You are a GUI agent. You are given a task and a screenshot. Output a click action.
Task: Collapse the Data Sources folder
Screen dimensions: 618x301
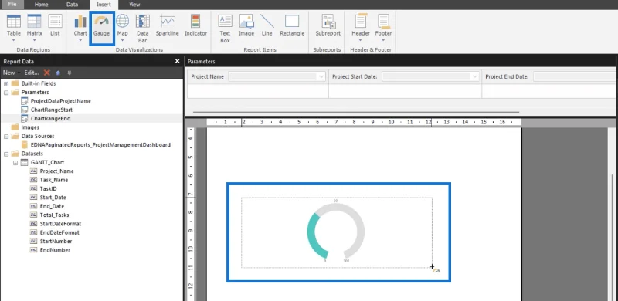click(x=6, y=136)
